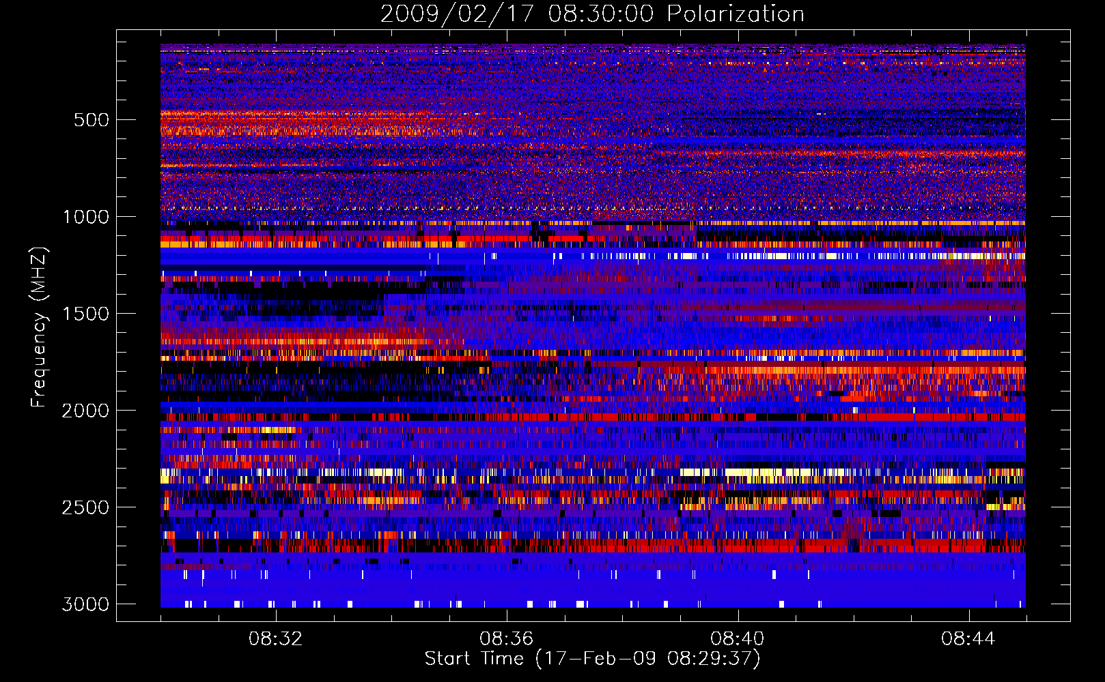Click the "Start Time (17-Feb-09 08:29:37)" label
Image resolution: width=1105 pixels, height=682 pixels.
tap(592, 659)
